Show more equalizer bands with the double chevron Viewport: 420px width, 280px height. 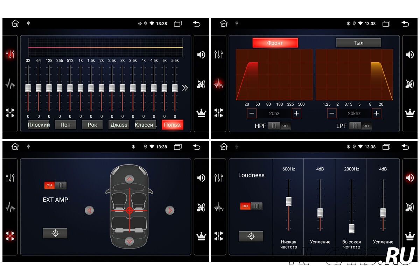click(185, 88)
